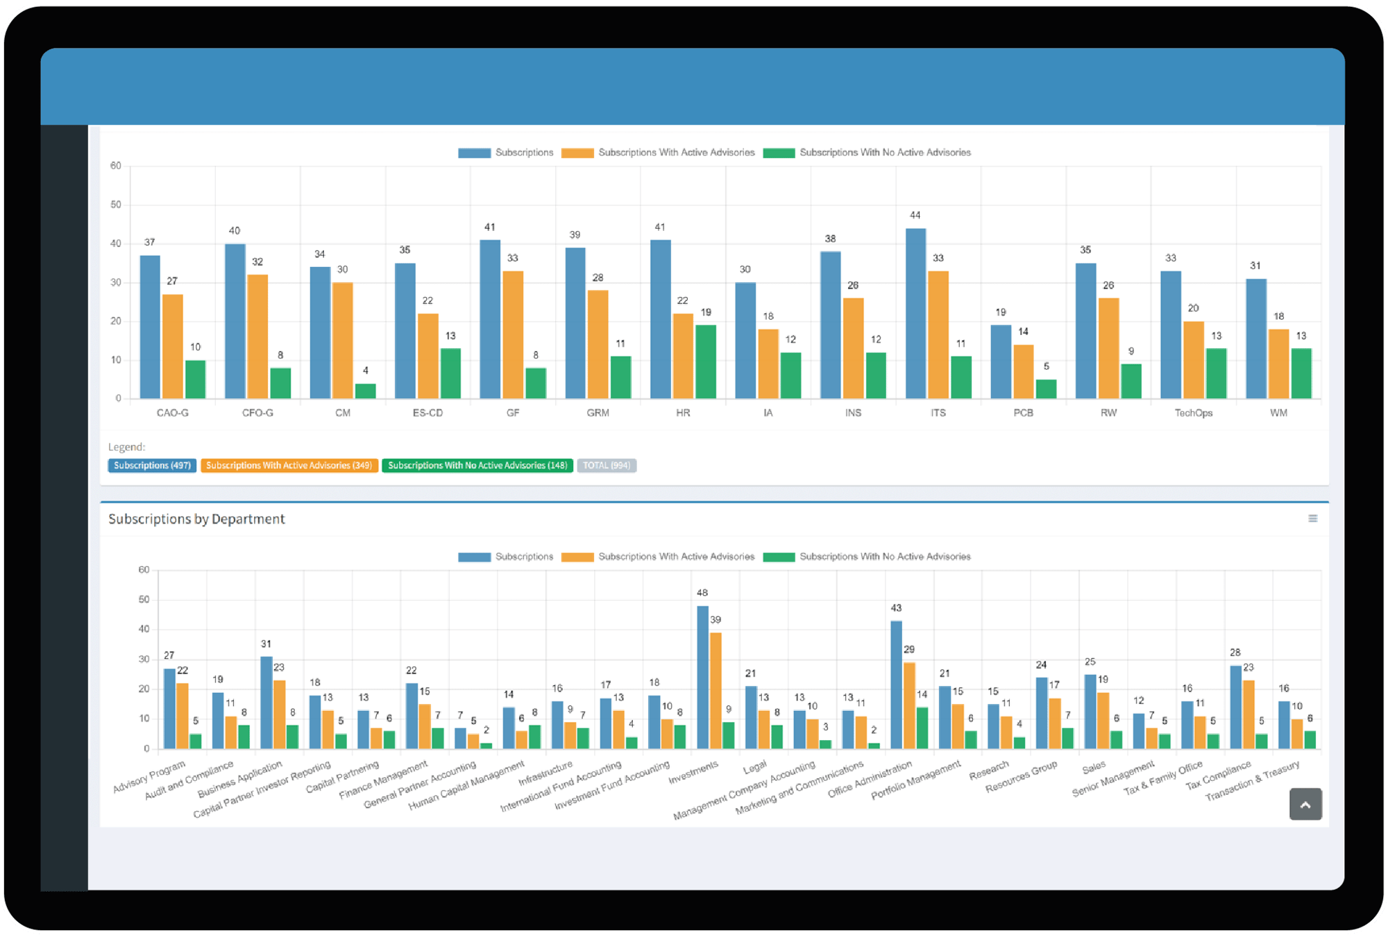Image resolution: width=1388 pixels, height=937 pixels.
Task: Toggle No Active Advisories series in department chart
Action: 867,557
